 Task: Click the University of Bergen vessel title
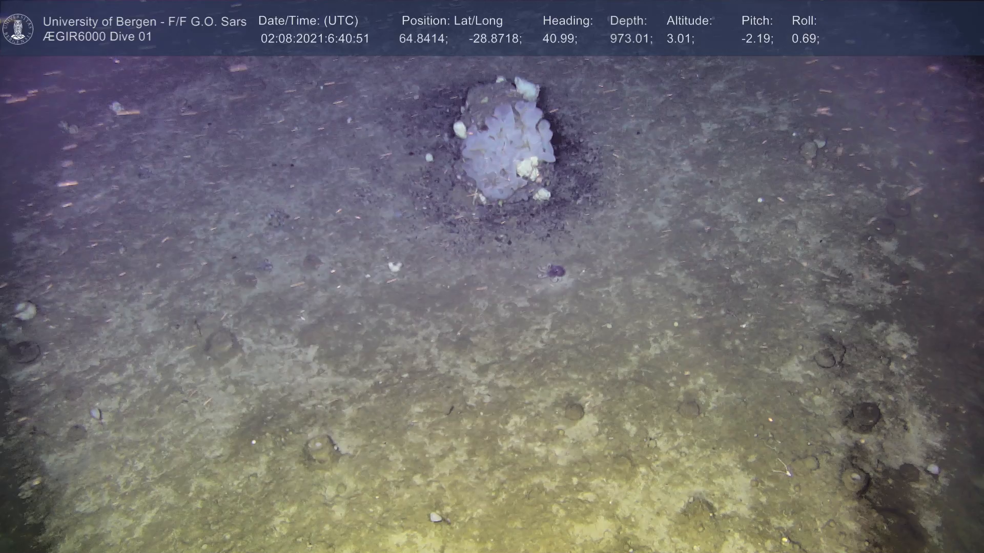[145, 22]
